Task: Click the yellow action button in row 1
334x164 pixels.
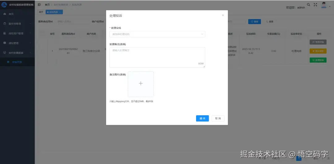Action: point(318,51)
